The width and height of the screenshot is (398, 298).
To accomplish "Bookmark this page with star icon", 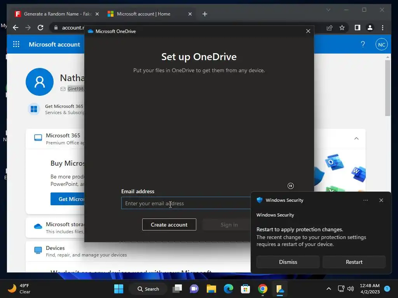I will [342, 28].
